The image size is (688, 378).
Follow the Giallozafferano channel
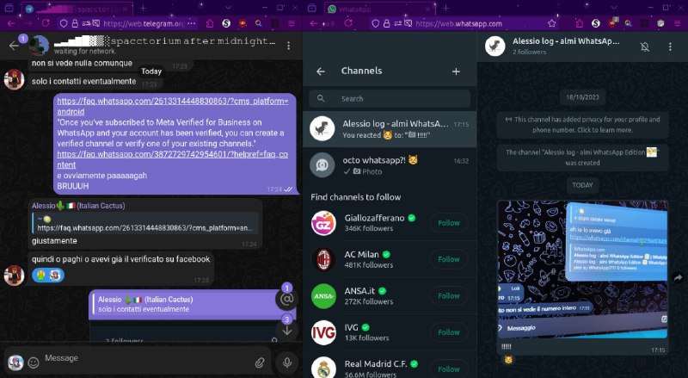448,223
